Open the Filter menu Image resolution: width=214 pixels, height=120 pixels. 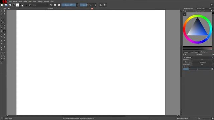pos(30,1)
